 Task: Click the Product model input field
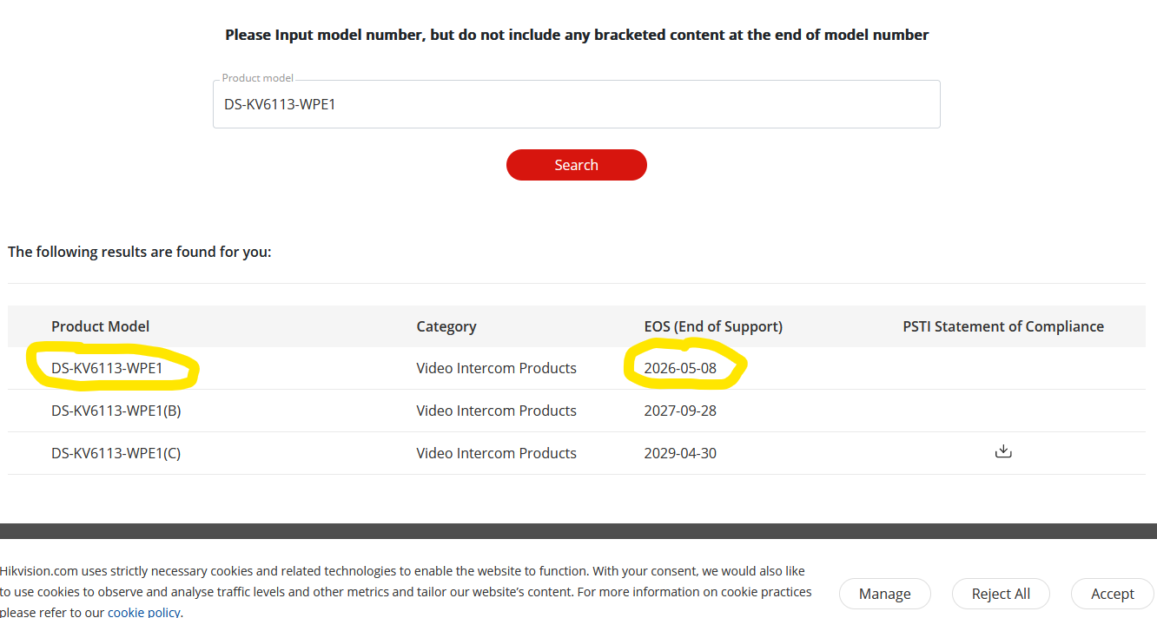[576, 105]
